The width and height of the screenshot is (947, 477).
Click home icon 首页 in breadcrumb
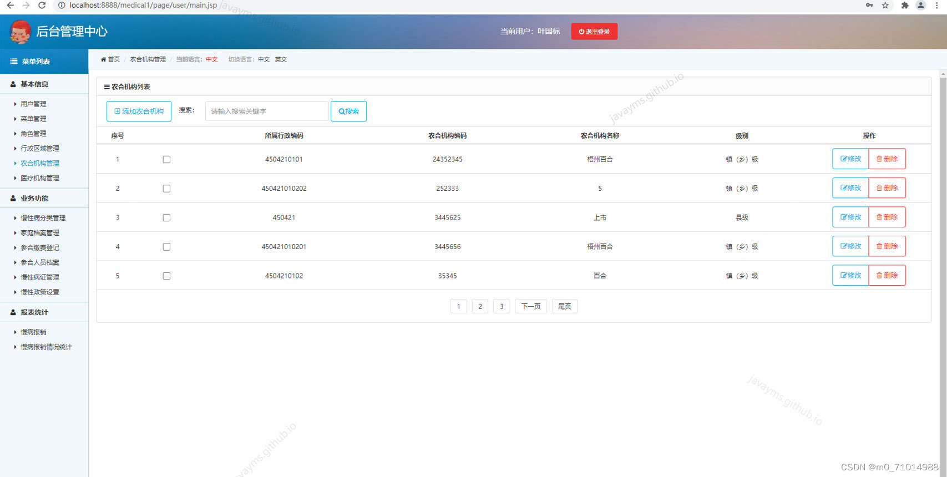click(x=110, y=59)
